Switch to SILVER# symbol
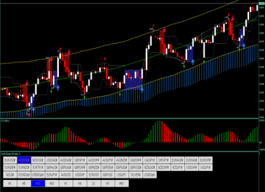Screen dimensions: 265x192 [136, 175]
